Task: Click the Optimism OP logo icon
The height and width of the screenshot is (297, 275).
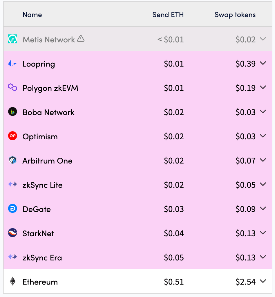Action: (x=12, y=136)
